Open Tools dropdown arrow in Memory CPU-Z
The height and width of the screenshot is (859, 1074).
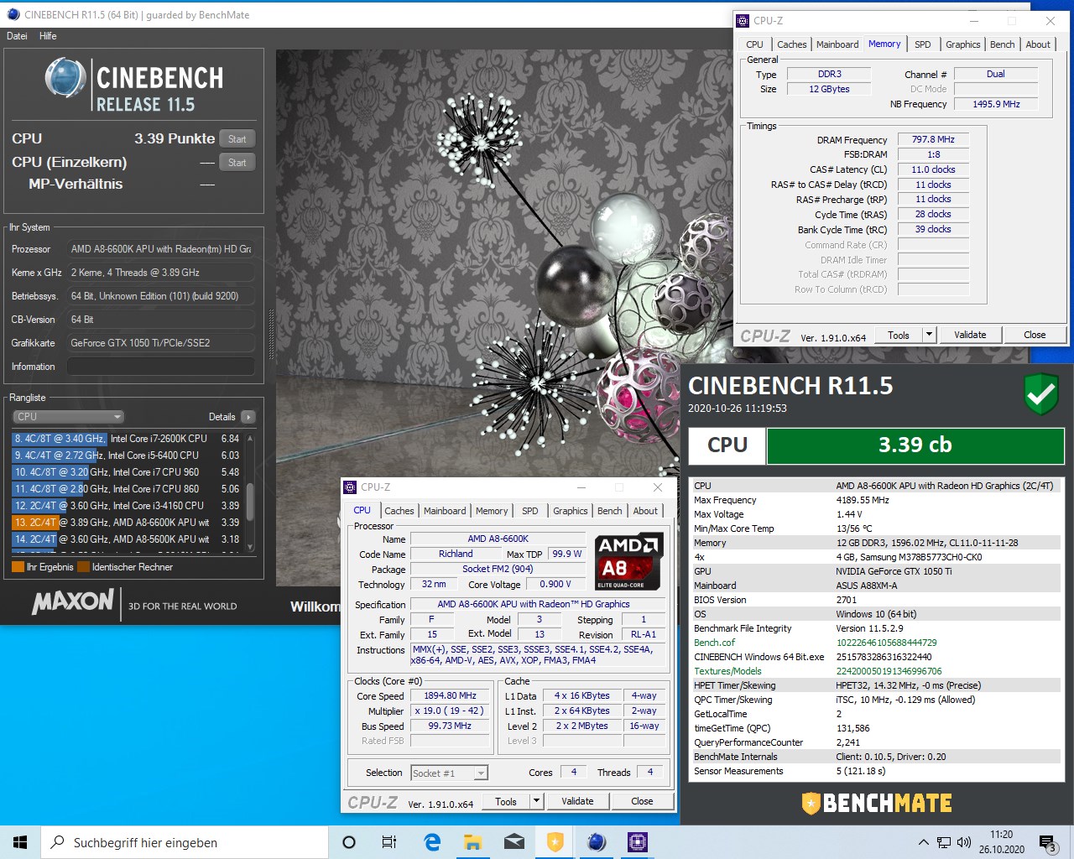(929, 335)
